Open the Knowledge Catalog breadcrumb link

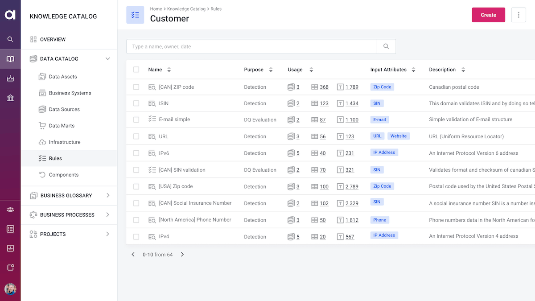pyautogui.click(x=186, y=9)
